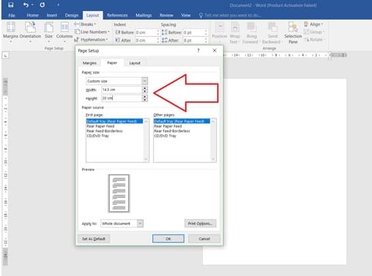Open the page Size menu in ribbon

[48, 32]
